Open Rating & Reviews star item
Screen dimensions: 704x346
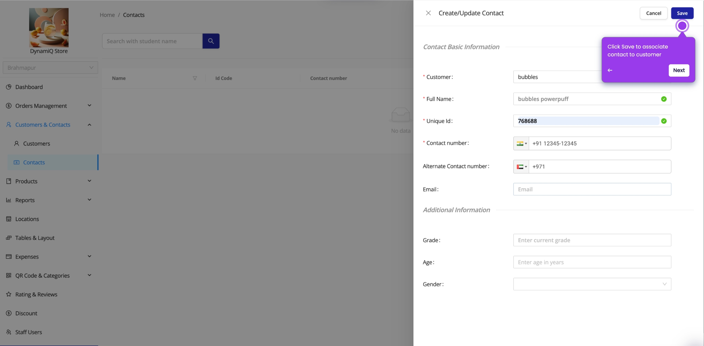36,294
